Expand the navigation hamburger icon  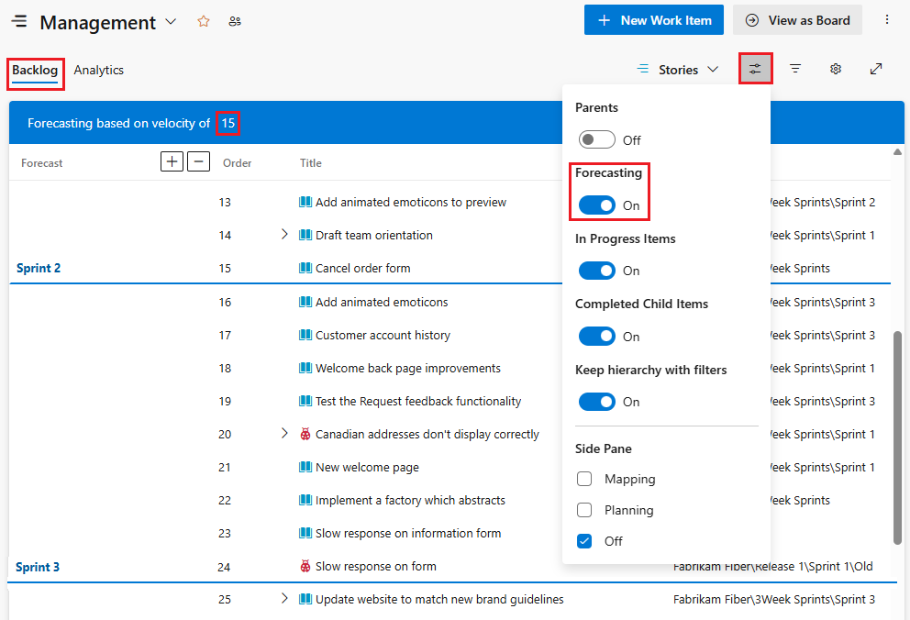click(x=18, y=21)
